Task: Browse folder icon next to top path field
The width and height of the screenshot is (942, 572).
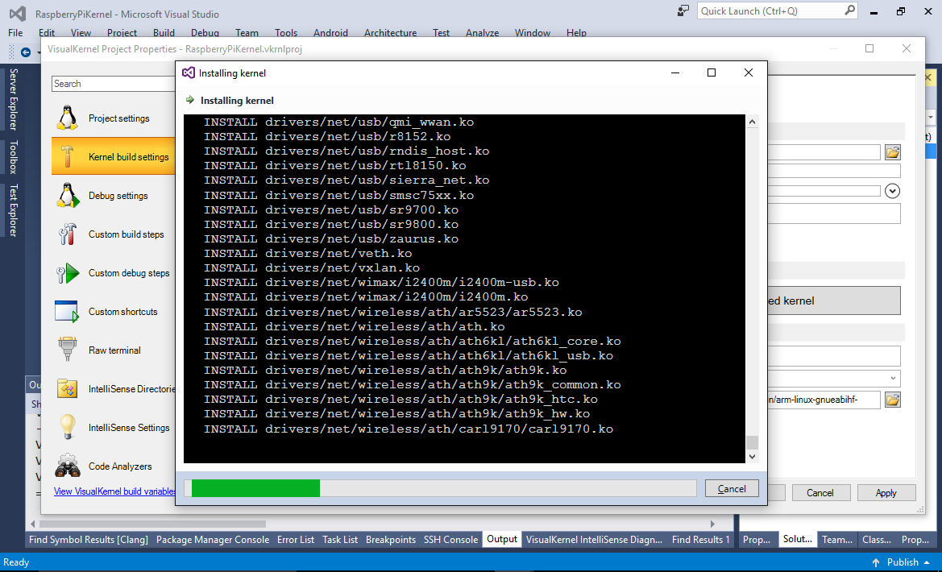Action: [x=893, y=152]
